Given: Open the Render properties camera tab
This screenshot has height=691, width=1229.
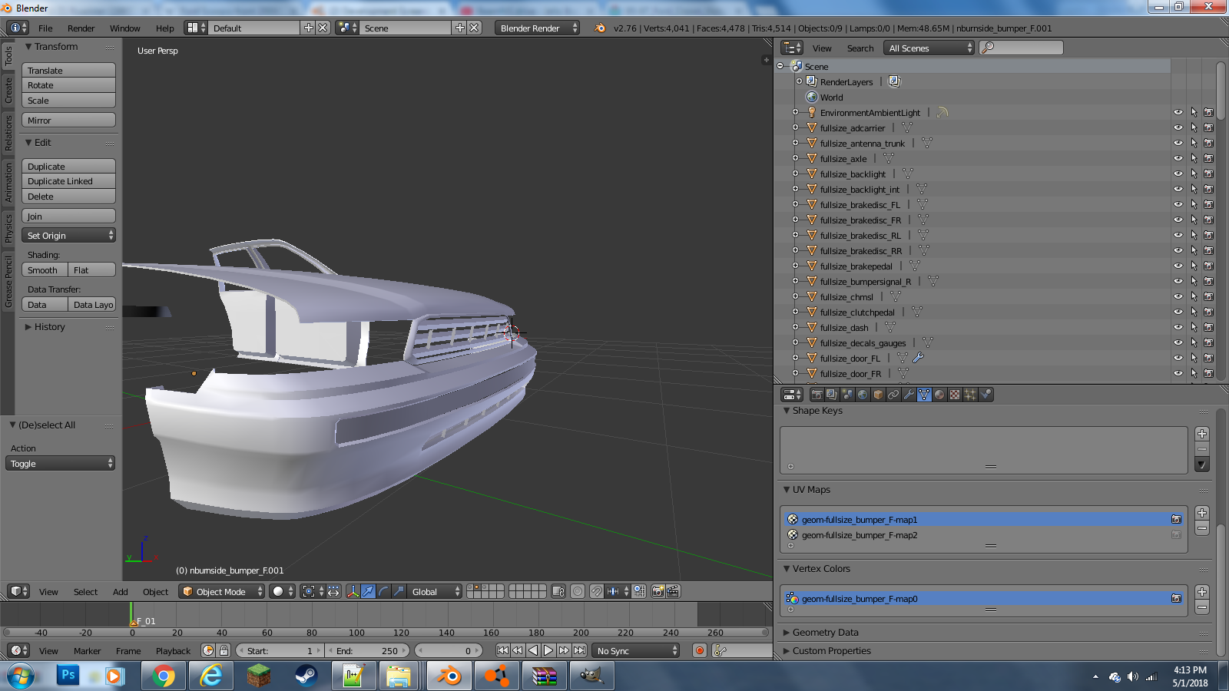Looking at the screenshot, I should click(817, 395).
